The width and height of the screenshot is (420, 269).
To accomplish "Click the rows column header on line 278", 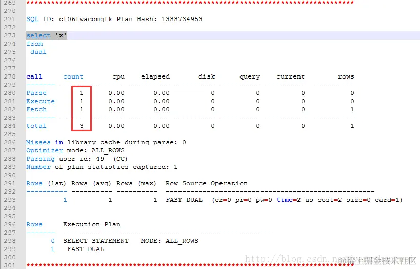I will [x=346, y=76].
